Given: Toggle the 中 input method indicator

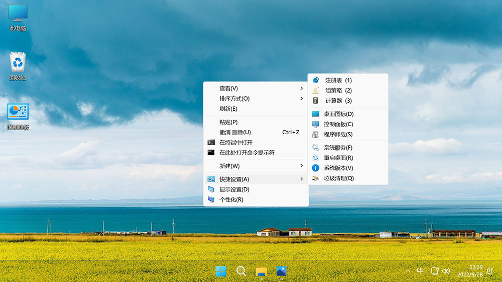Looking at the screenshot, I should tap(421, 271).
